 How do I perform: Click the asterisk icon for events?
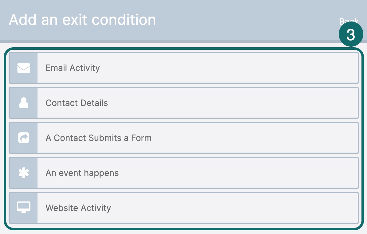pos(23,173)
